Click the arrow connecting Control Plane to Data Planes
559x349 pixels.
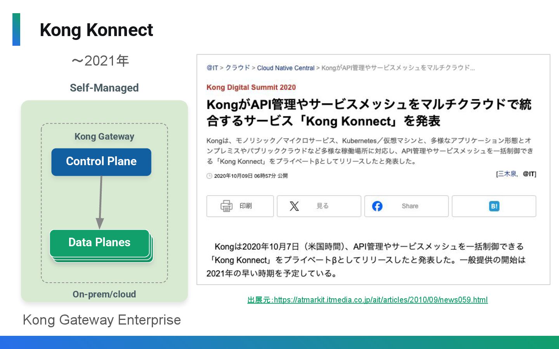[x=101, y=202]
